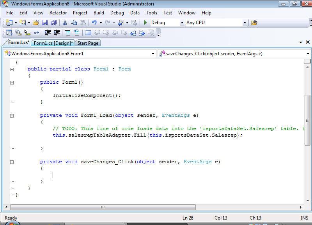Collapse the saveChanges_Click method region
312x225 pixels.
12,162
